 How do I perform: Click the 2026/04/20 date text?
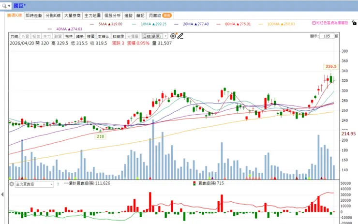(x=22, y=43)
